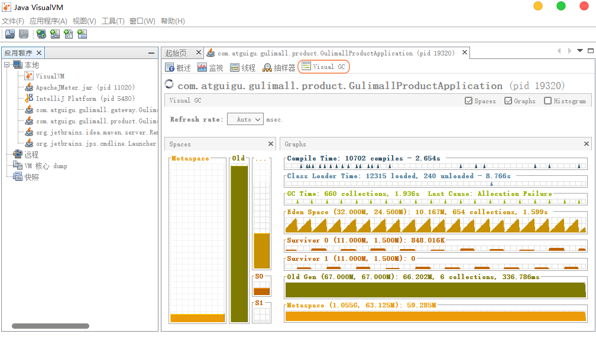Click the first save/load snapshot toolbar icon
Screen dimensions: 596x347
(10, 34)
